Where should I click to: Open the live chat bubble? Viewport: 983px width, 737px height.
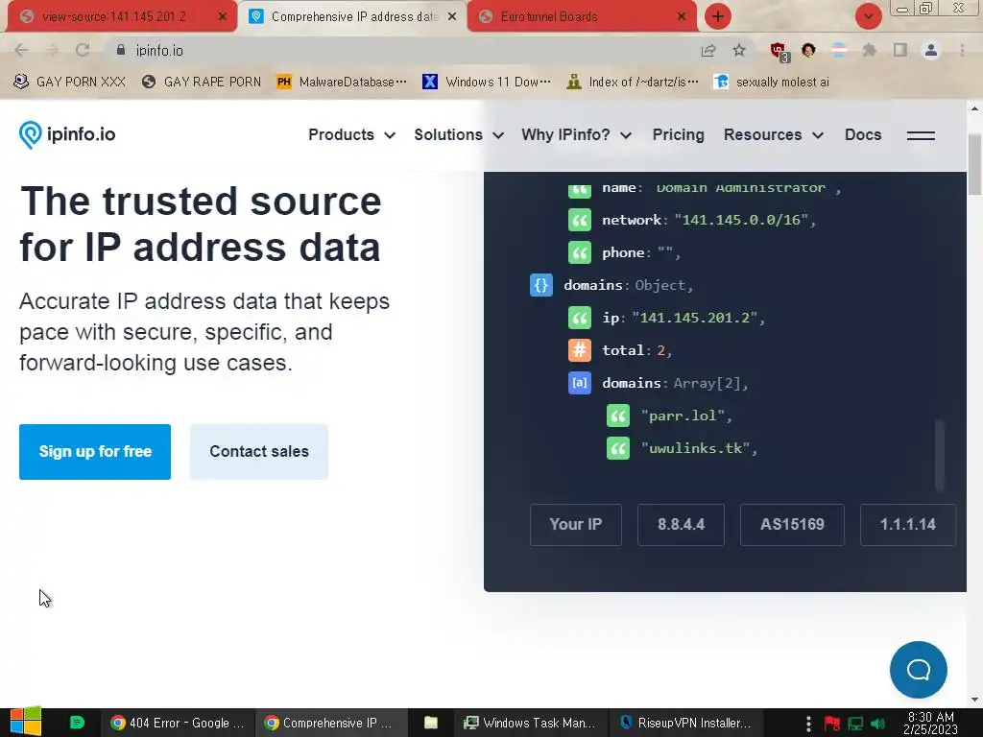[919, 669]
